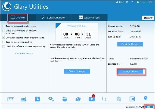Click the Professional Edition type text
Viewport: 155px width, 109px height.
click(139, 58)
